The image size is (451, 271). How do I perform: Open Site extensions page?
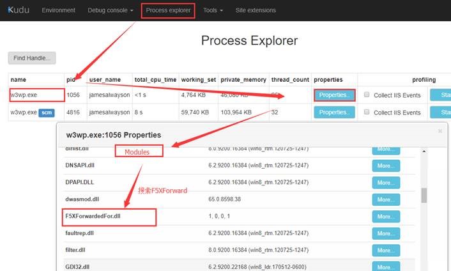(256, 10)
